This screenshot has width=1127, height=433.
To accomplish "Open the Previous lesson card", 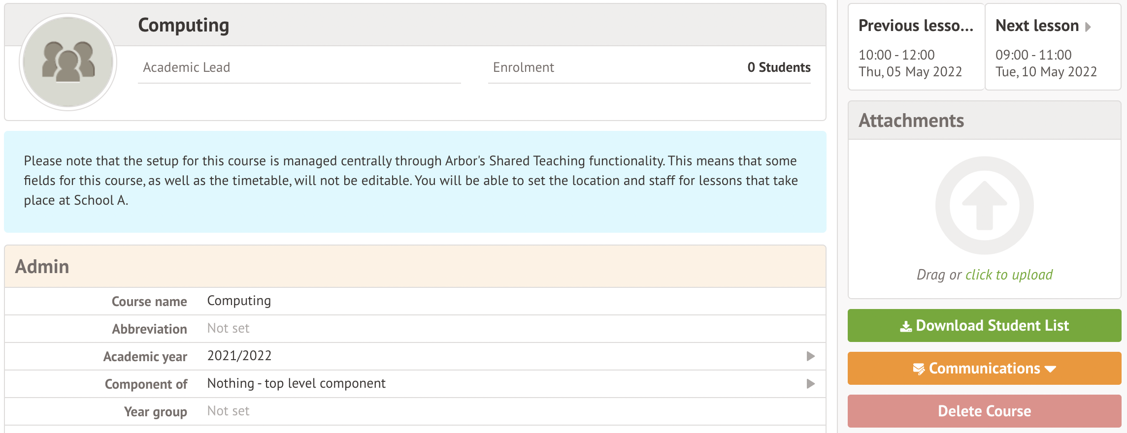I will [915, 47].
